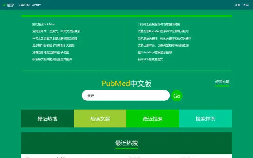Click the text 保留原文格式的高质量全文翻译
This screenshot has width=253, height=158.
52,59
